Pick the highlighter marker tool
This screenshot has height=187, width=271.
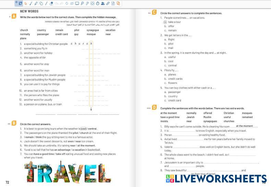tap(36, 3)
